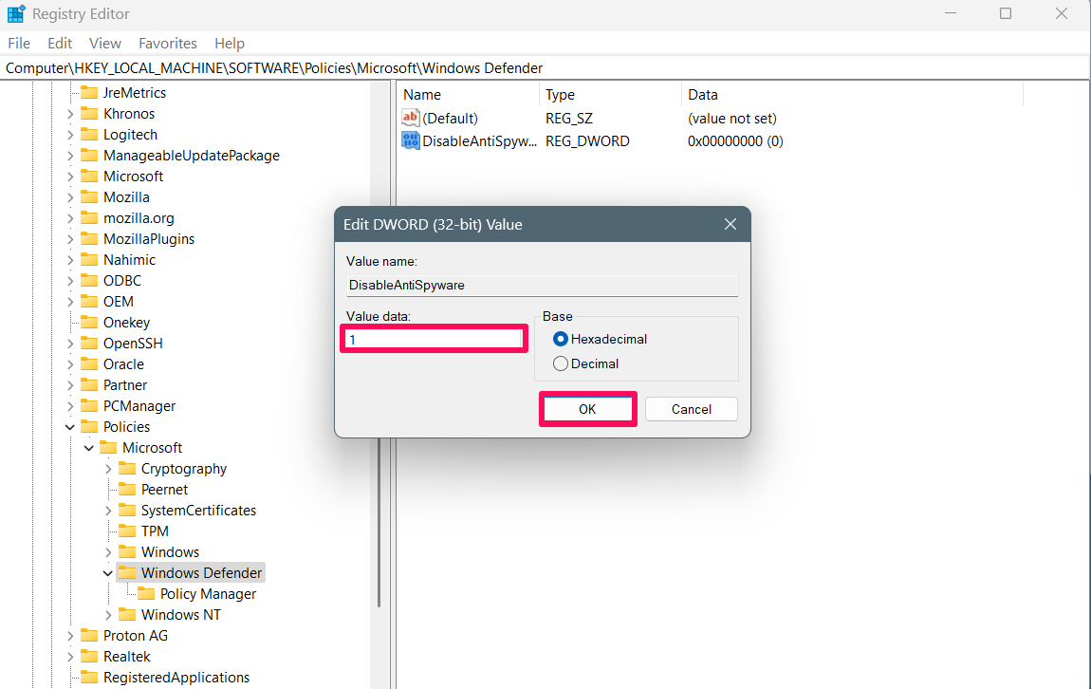The width and height of the screenshot is (1091, 689).
Task: Click the Policy Manager folder icon
Action: tap(146, 594)
